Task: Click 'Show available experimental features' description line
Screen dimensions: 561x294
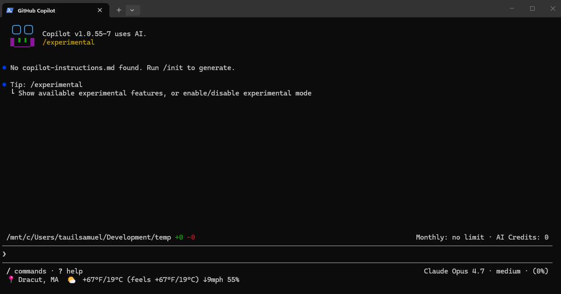Action: point(165,93)
